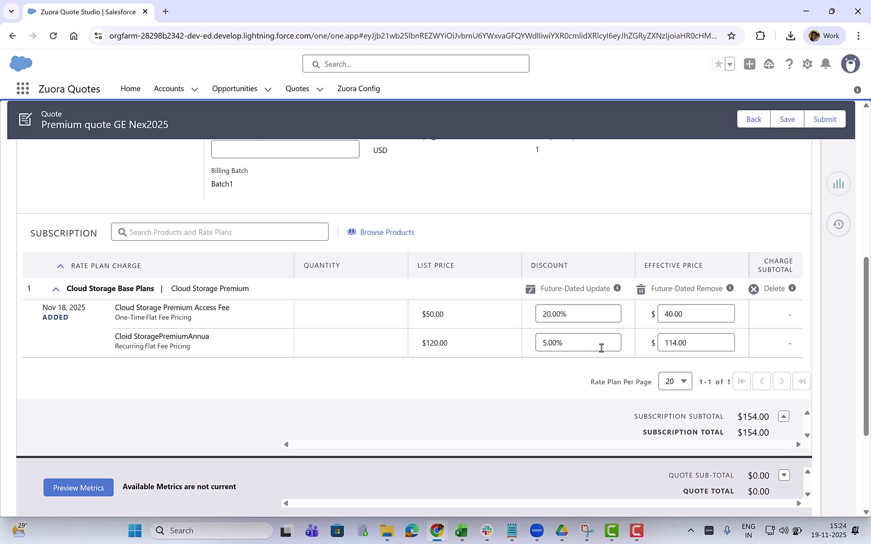The height and width of the screenshot is (544, 871).
Task: Click the Trailhead guidance icon
Action: click(x=769, y=64)
